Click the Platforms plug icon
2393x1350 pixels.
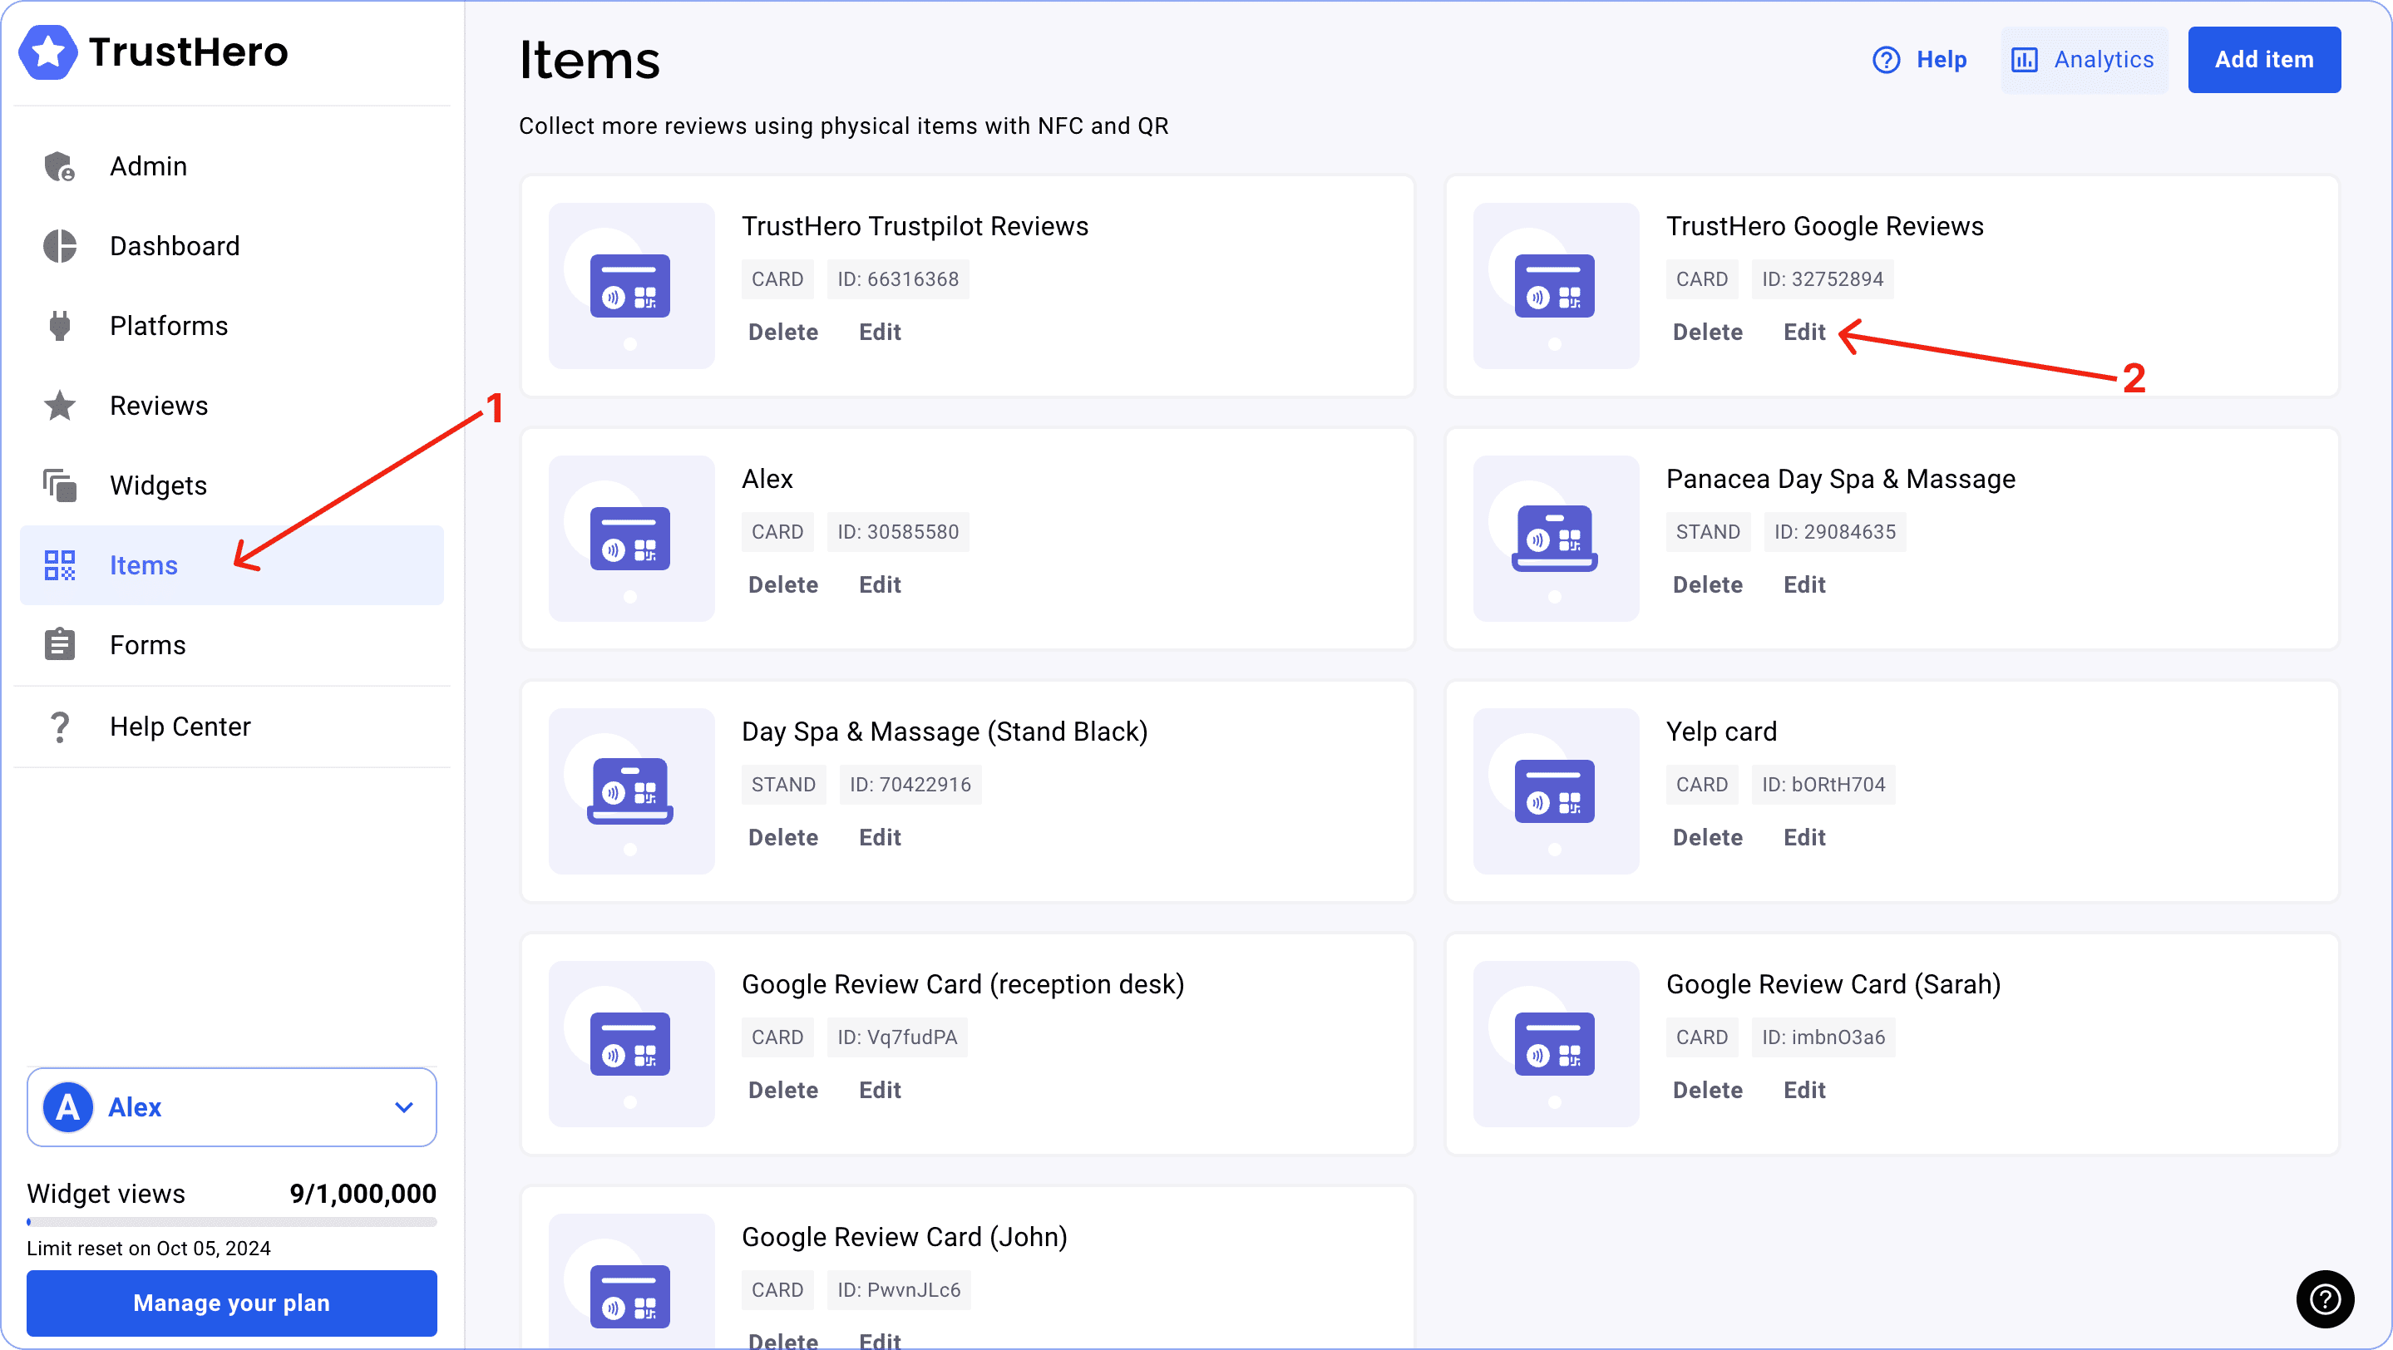60,326
